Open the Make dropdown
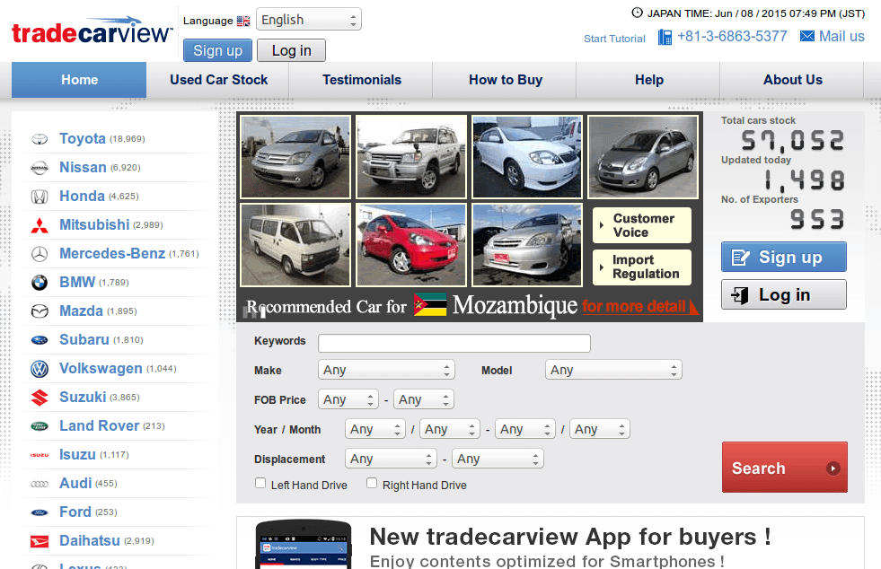The width and height of the screenshot is (881, 569). tap(386, 370)
